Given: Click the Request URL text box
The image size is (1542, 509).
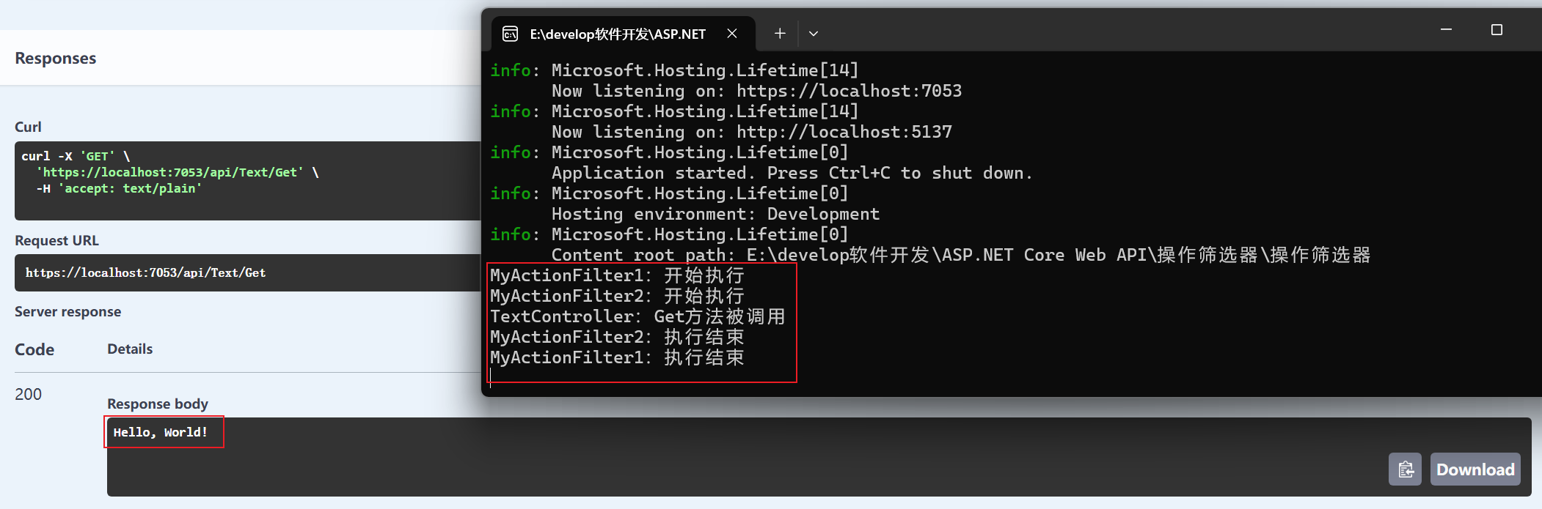Looking at the screenshot, I should [x=247, y=272].
